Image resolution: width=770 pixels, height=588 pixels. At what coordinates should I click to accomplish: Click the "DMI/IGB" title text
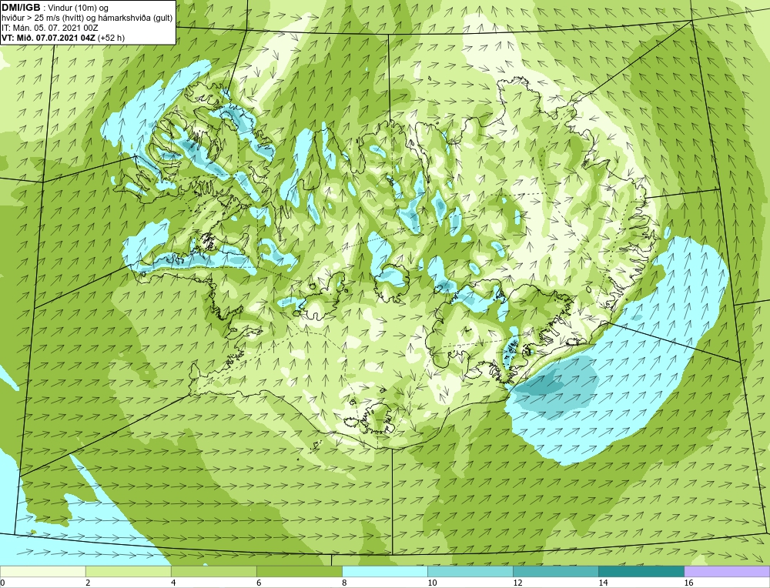pyautogui.click(x=21, y=8)
